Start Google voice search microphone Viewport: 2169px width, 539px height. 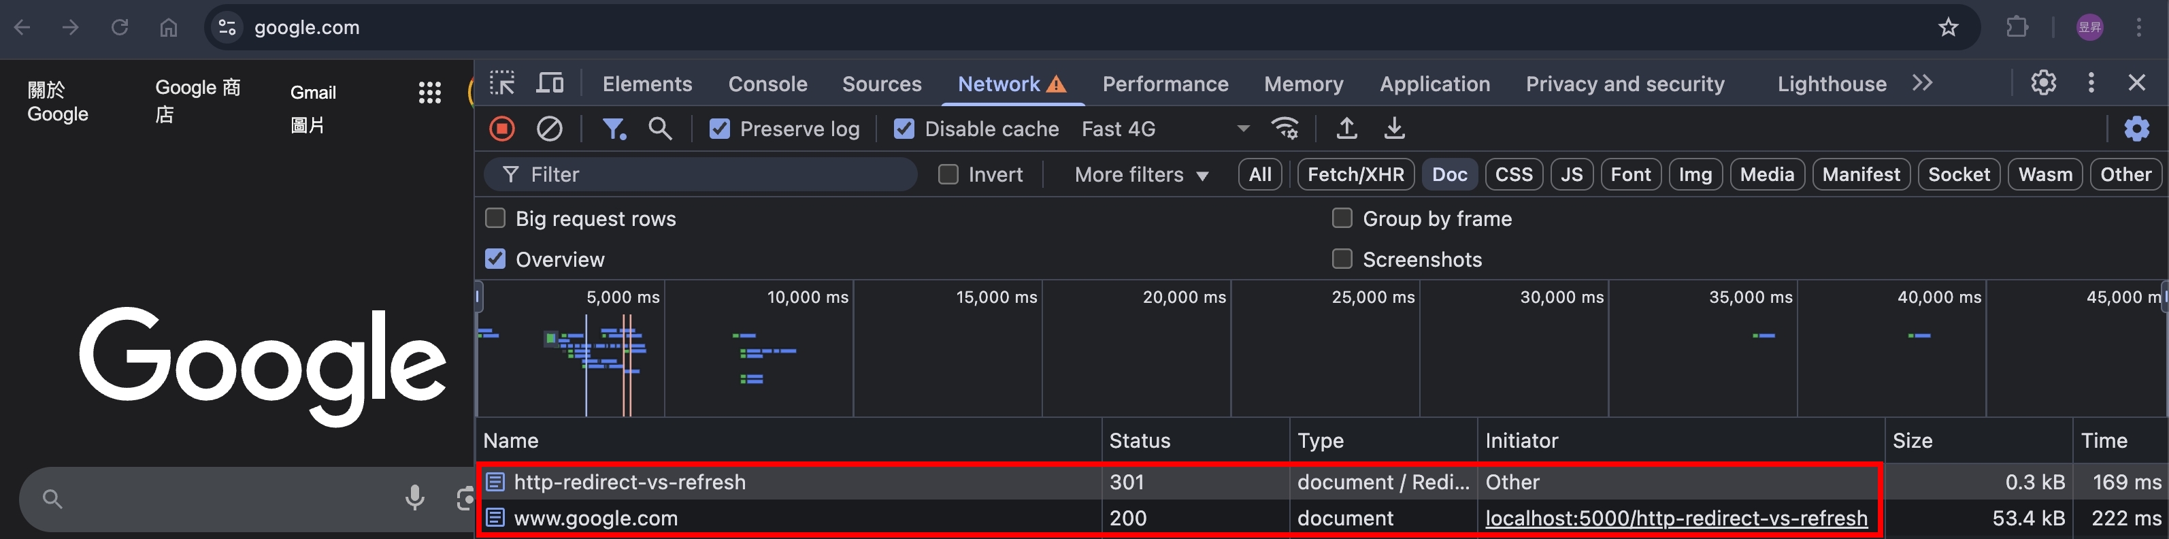414,497
